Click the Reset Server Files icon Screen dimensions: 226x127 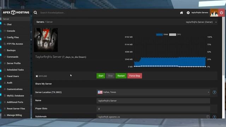point(5,109)
